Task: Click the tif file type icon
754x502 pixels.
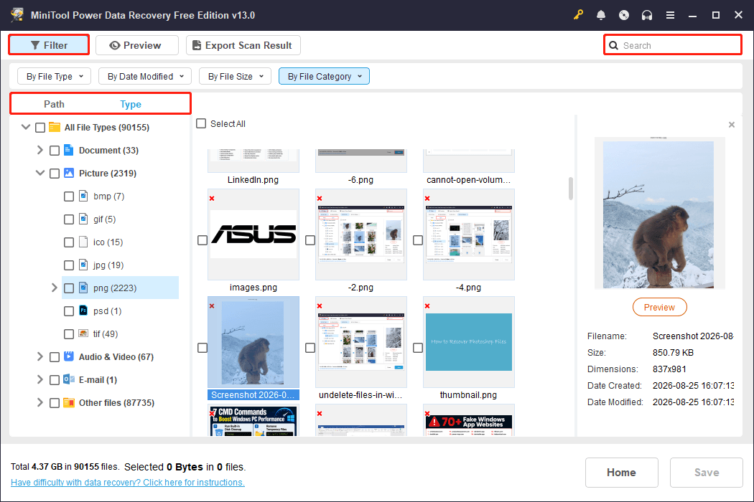Action: [x=83, y=333]
